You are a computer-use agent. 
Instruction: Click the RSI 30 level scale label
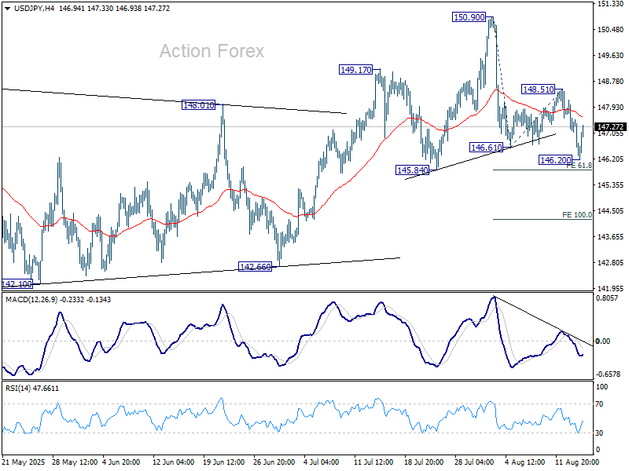[599, 433]
